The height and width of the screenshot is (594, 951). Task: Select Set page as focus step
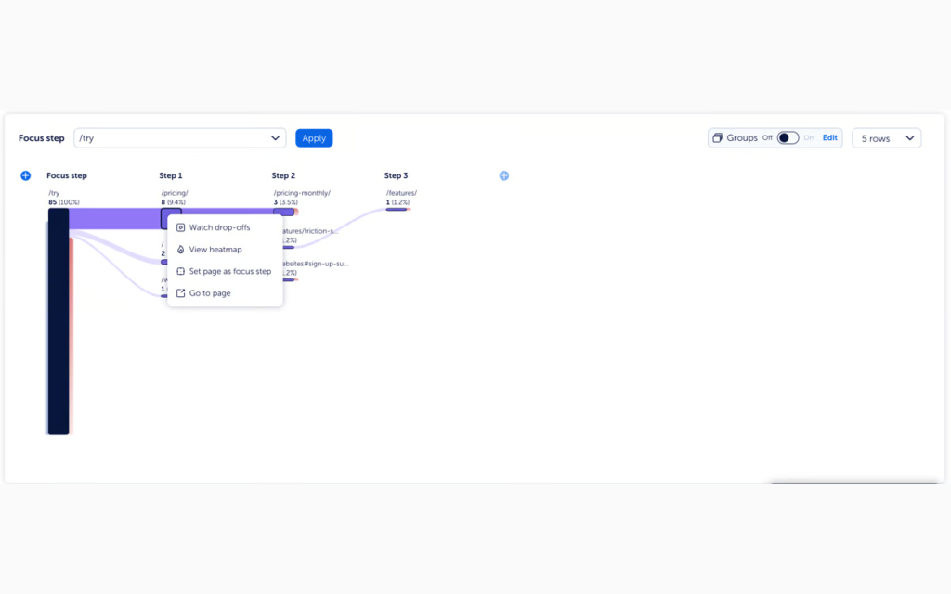[225, 271]
